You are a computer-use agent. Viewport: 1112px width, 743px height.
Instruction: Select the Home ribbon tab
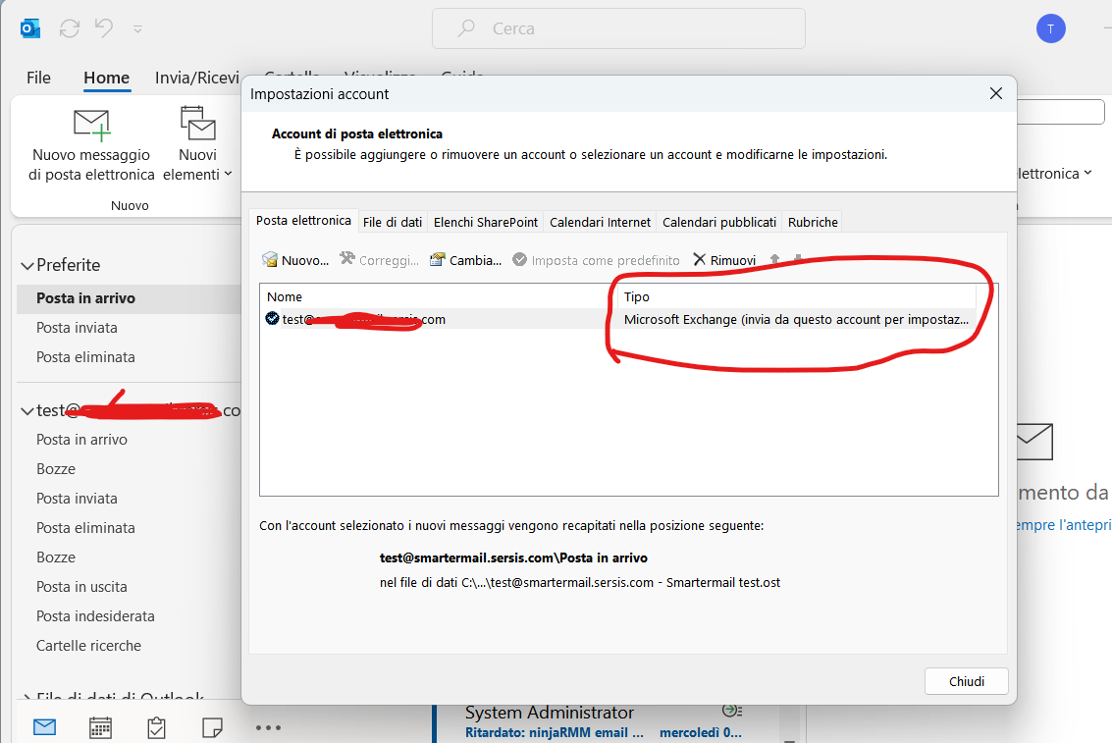(106, 78)
